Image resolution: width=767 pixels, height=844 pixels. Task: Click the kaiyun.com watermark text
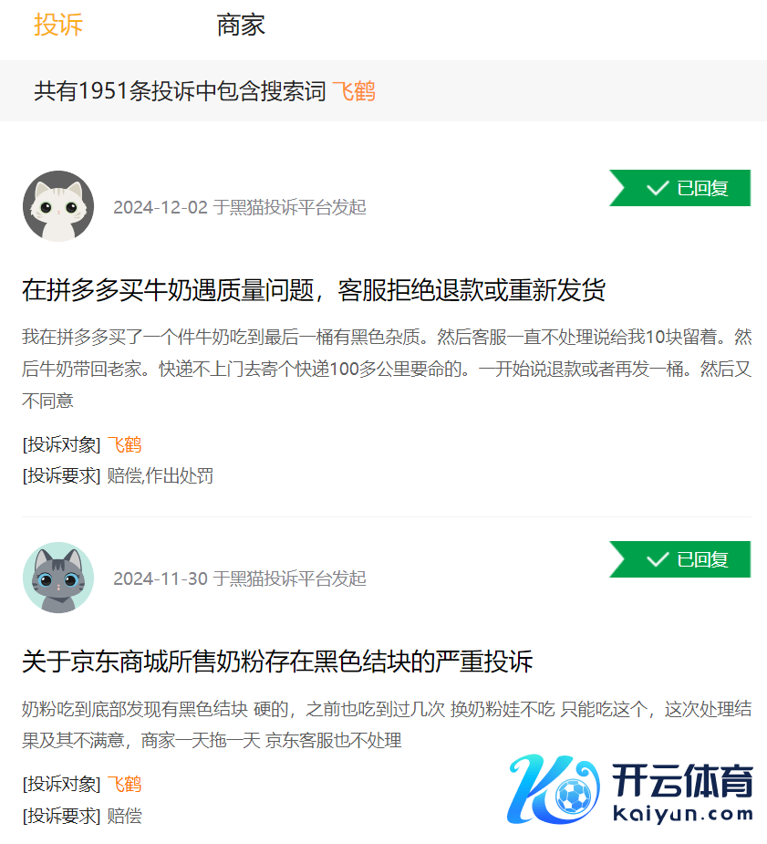coord(683,814)
